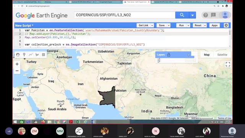Select the draw line tool
The image size is (245, 138).
[31, 54]
